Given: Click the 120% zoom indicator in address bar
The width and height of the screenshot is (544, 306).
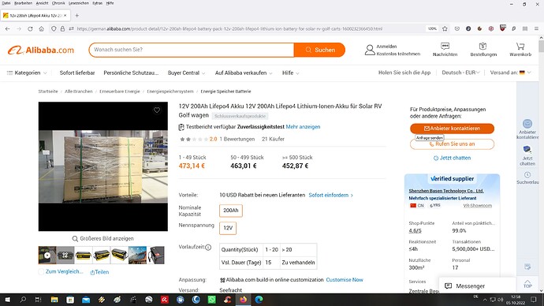Looking at the screenshot, I should coord(432,29).
